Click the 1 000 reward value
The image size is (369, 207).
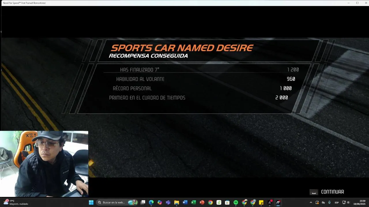pos(286,88)
